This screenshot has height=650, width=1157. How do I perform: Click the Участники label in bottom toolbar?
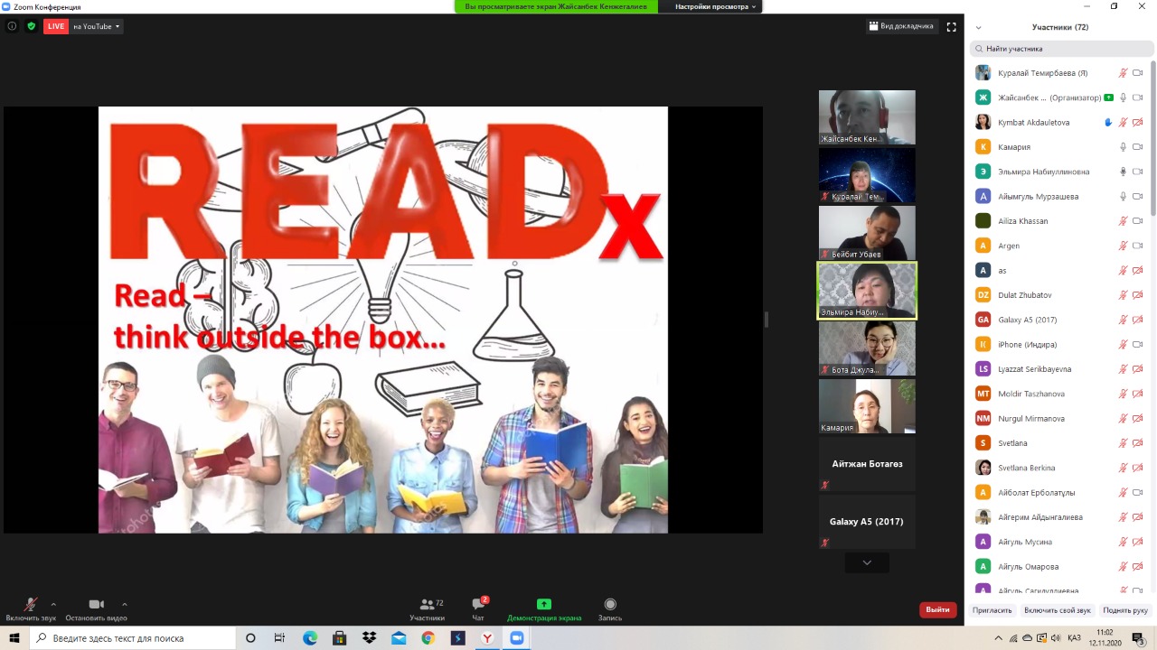coord(427,618)
